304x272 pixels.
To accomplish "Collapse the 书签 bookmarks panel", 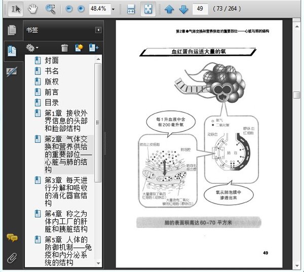I will (x=98, y=30).
